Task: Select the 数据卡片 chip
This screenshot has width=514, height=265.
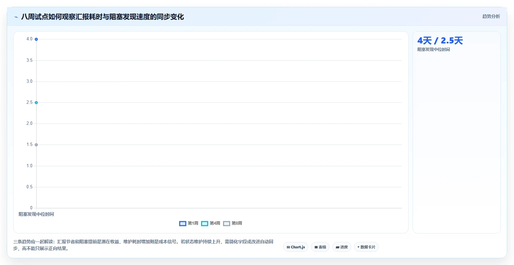Action: 366,247
